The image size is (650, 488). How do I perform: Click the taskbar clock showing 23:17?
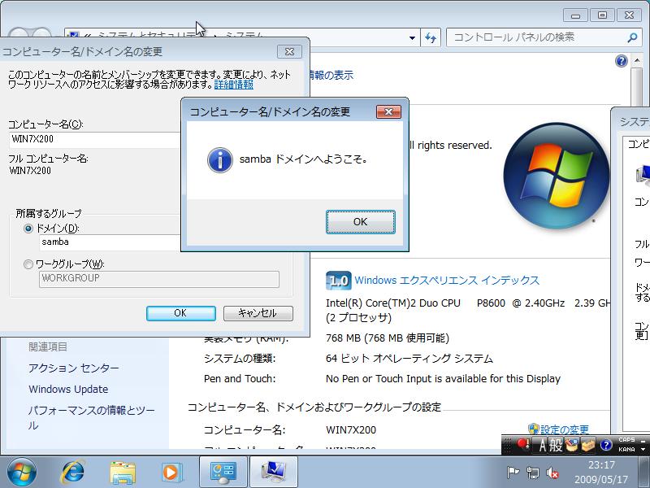pyautogui.click(x=601, y=473)
